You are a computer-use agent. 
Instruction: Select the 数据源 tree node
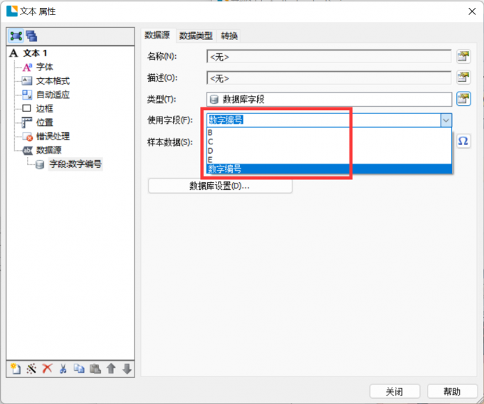[x=49, y=150]
